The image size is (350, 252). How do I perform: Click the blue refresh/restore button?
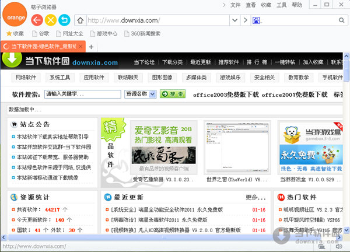(x=64, y=20)
